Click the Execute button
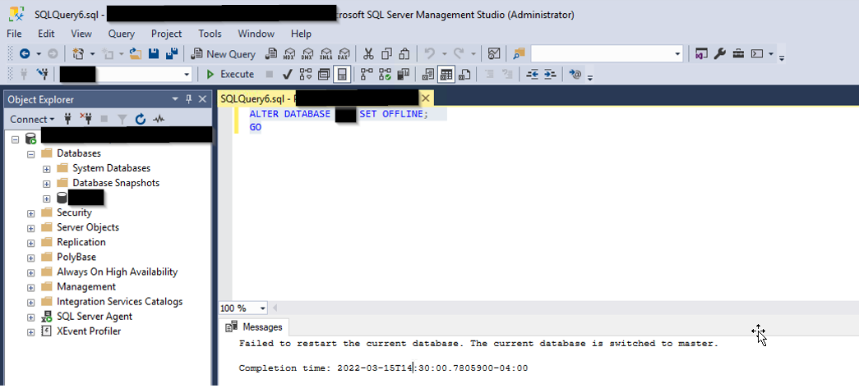 click(x=230, y=74)
